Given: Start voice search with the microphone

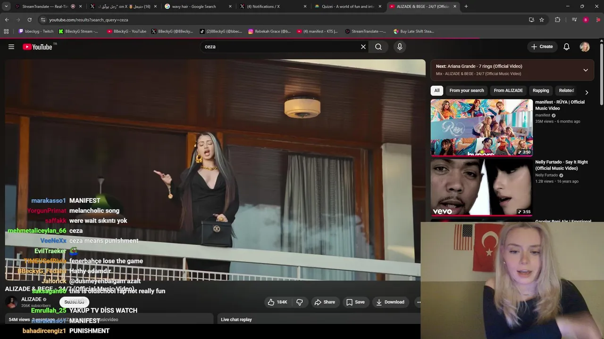Looking at the screenshot, I should click(400, 47).
